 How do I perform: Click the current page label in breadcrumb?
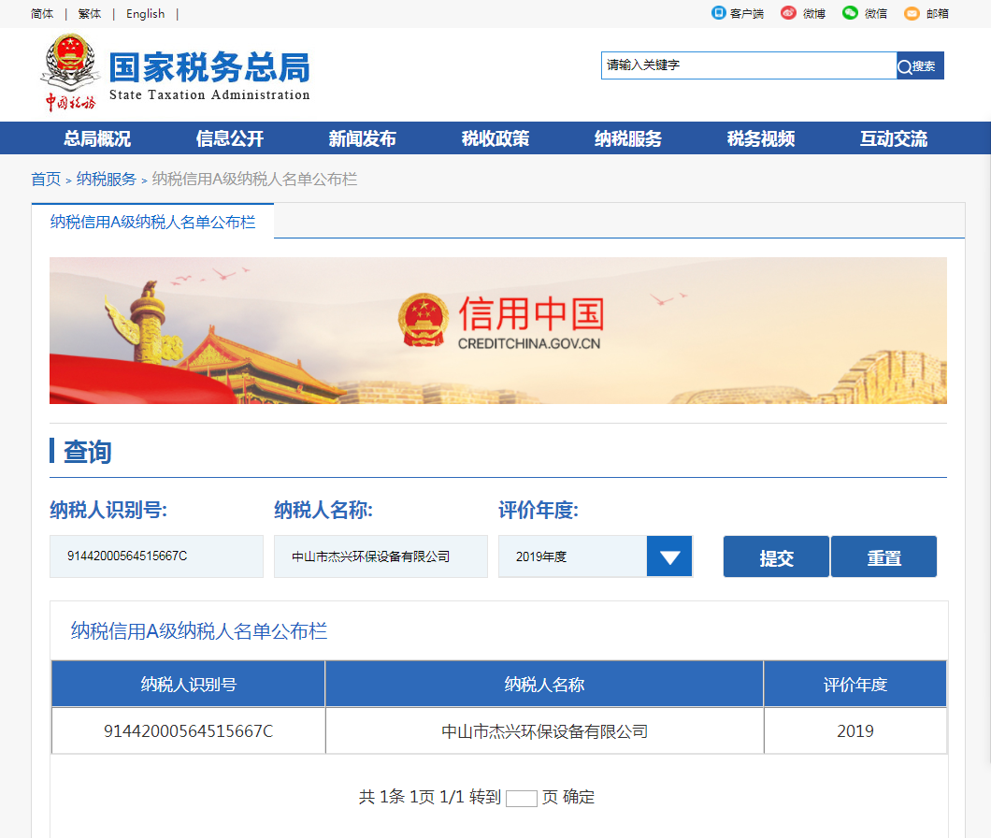(x=254, y=179)
